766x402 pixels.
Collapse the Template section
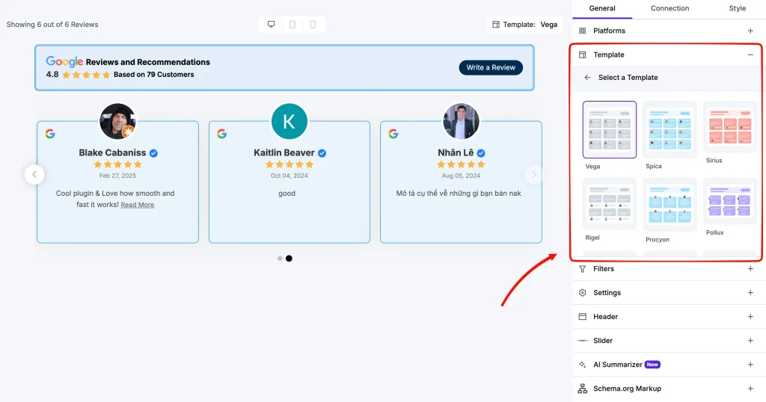(750, 55)
